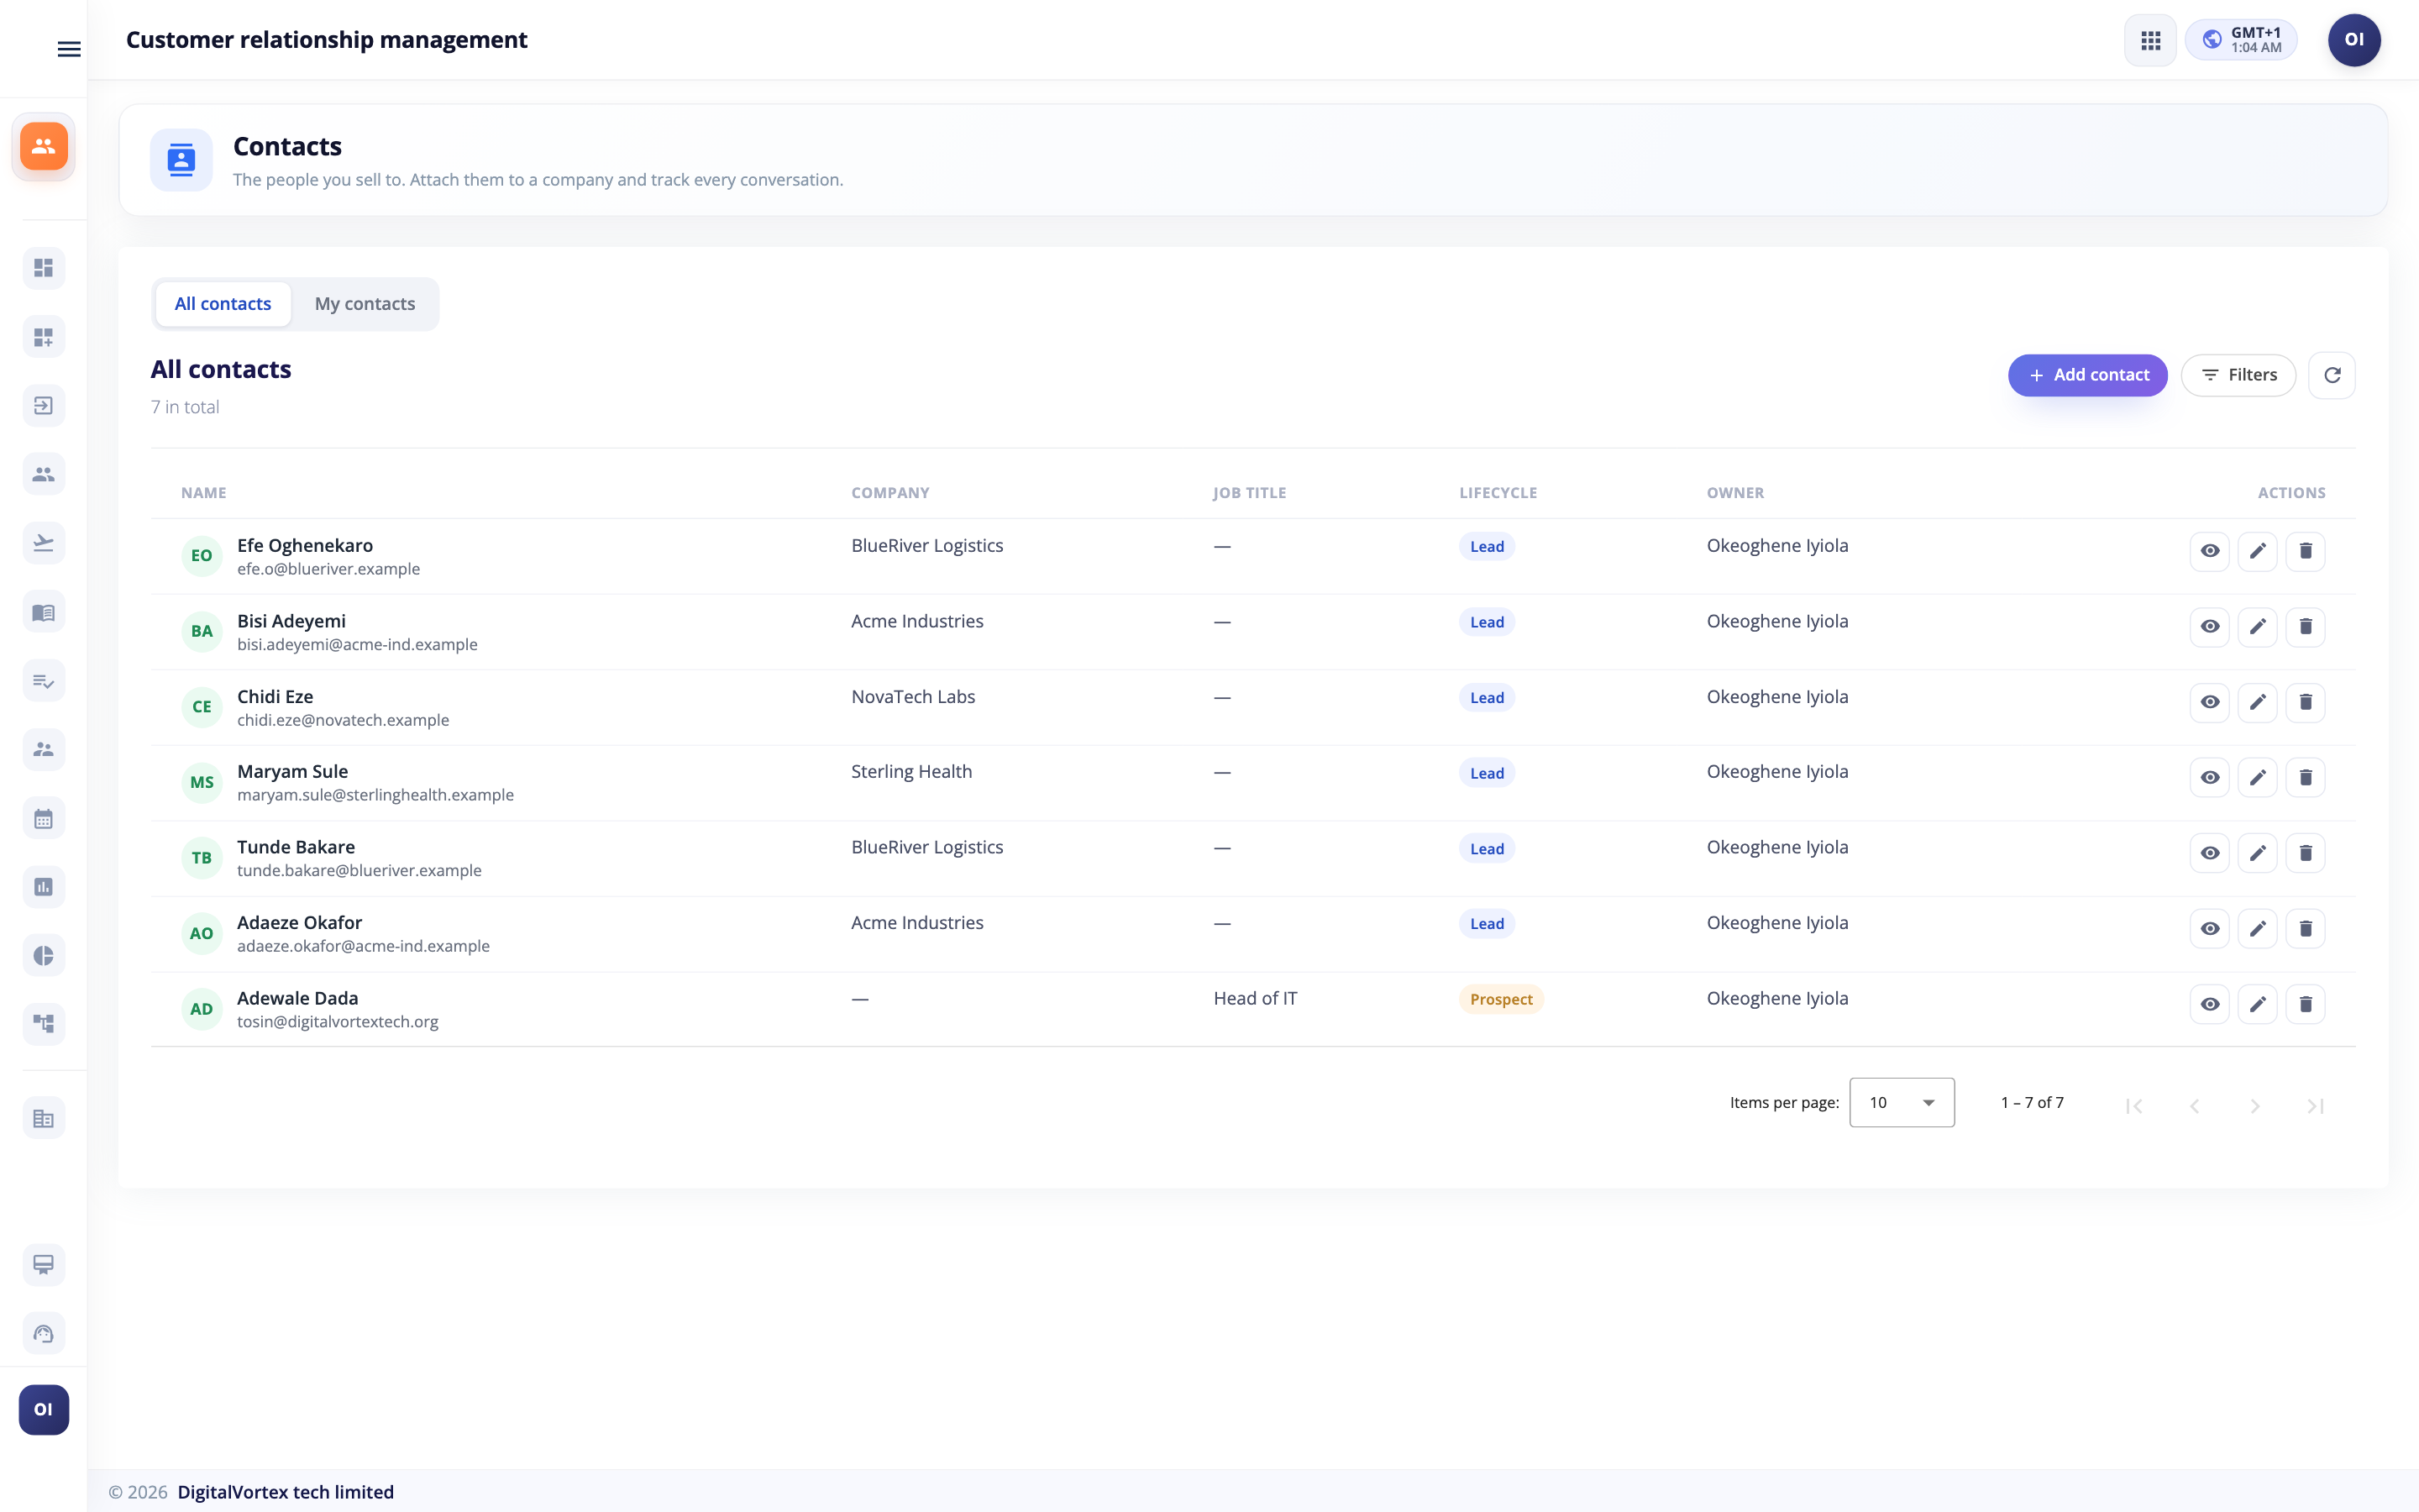Open the add-widget dashboard icon in sidebar
This screenshot has height=1512, width=2419.
44,337
